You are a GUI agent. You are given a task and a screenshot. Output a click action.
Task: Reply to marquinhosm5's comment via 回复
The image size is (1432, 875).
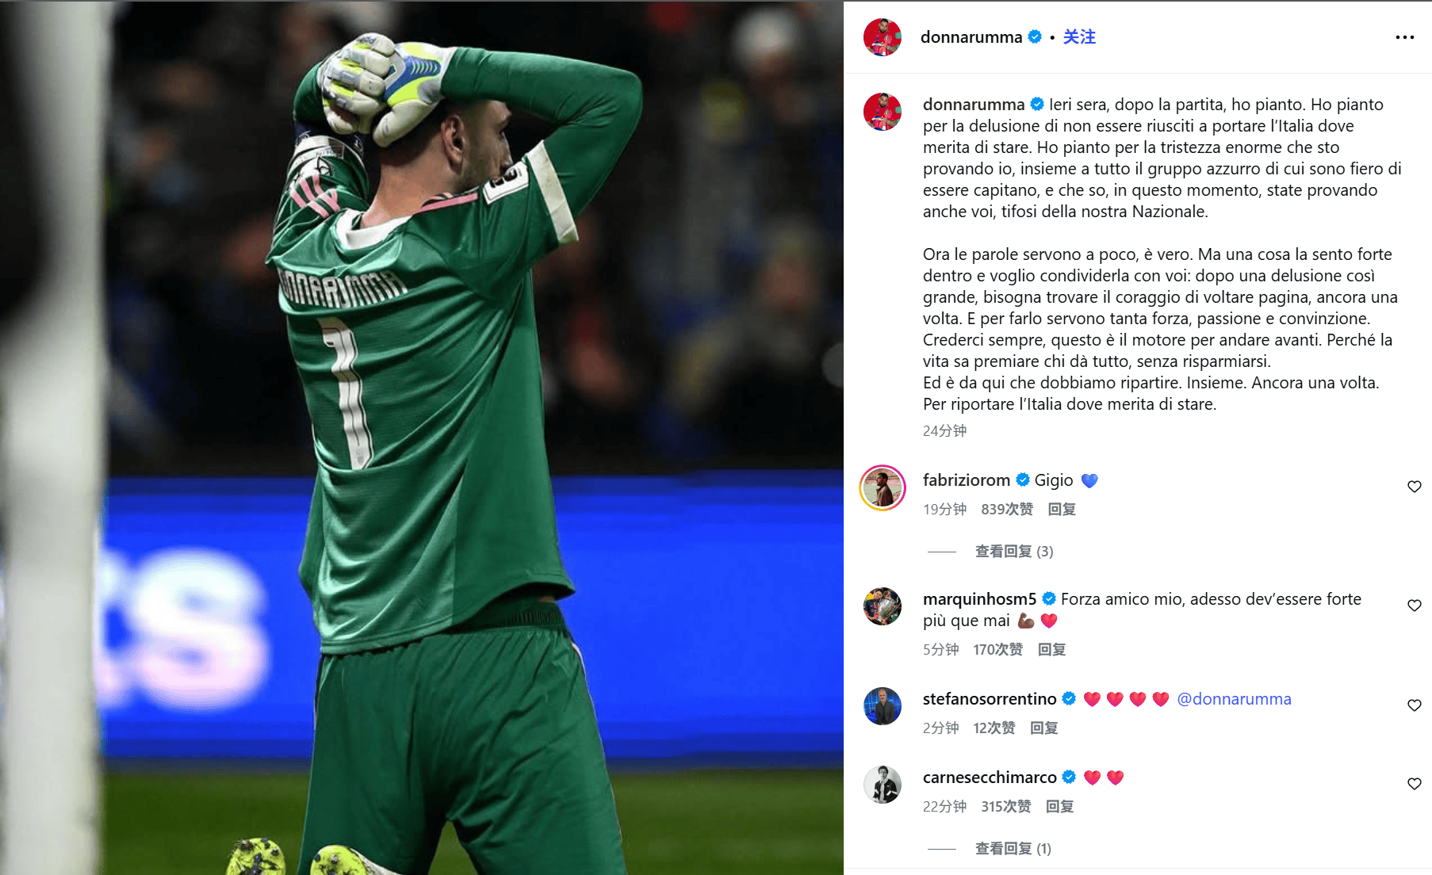[1051, 650]
